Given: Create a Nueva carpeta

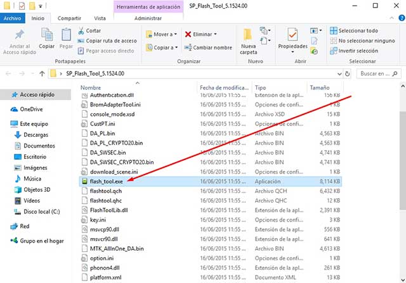Looking at the screenshot, I should click(x=248, y=41).
